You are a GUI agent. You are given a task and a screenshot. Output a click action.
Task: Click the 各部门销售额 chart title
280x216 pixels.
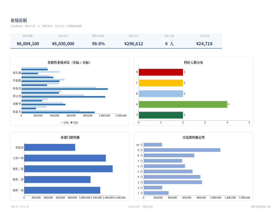pos(70,137)
